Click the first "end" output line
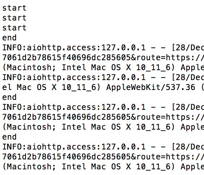Image resolution: width=204 pixels, height=175 pixels. 9,38
